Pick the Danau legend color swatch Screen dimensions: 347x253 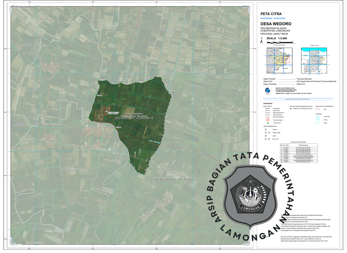319,123
